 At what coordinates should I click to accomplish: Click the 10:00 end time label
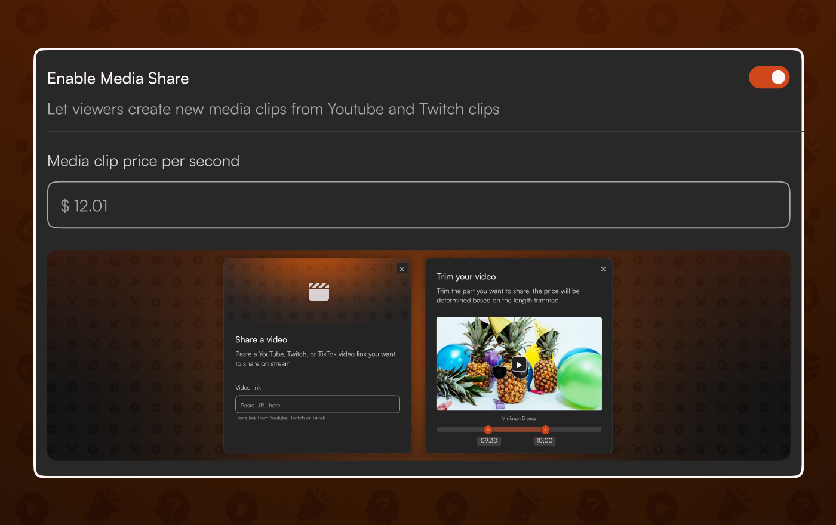[545, 441]
